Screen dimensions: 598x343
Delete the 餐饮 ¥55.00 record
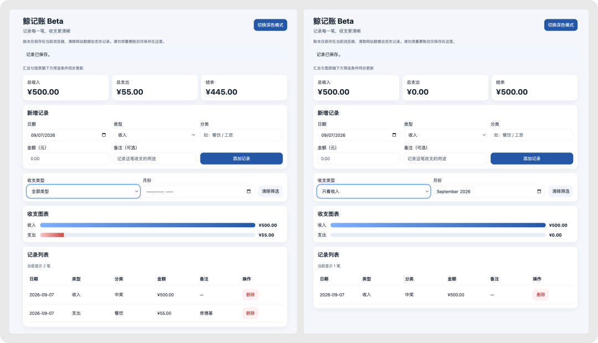pos(250,313)
